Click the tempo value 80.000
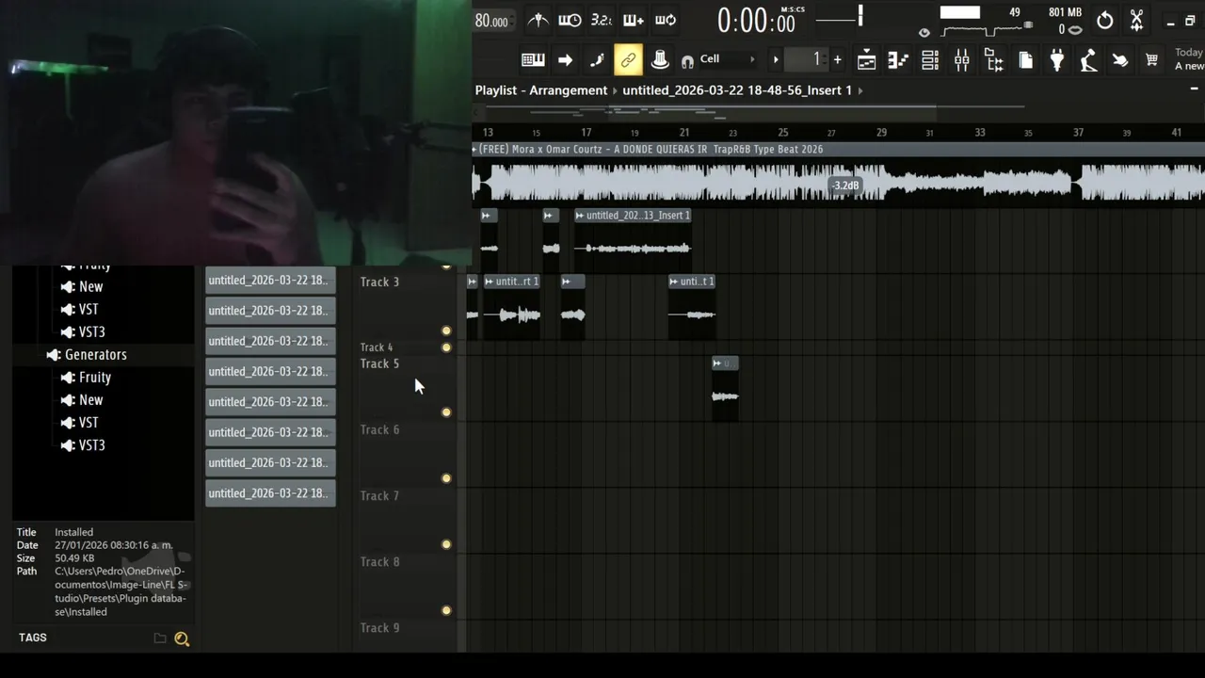Screen dimensions: 1205x678 (x=491, y=21)
